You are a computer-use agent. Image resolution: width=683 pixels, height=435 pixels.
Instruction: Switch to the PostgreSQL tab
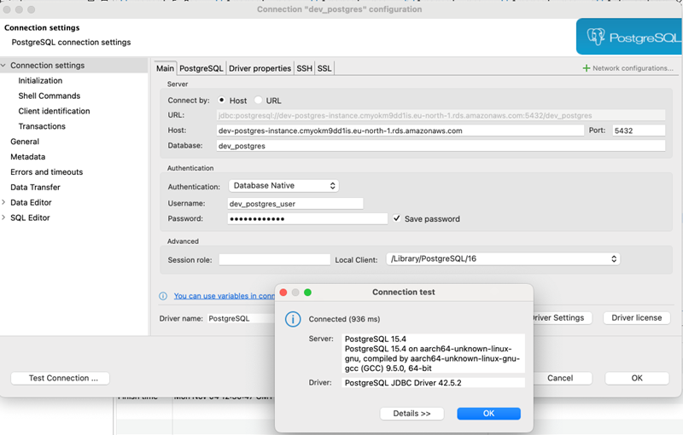[x=201, y=68]
